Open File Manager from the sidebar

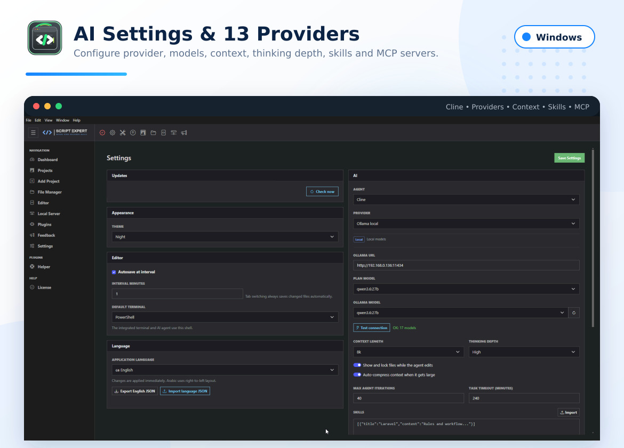tap(50, 192)
